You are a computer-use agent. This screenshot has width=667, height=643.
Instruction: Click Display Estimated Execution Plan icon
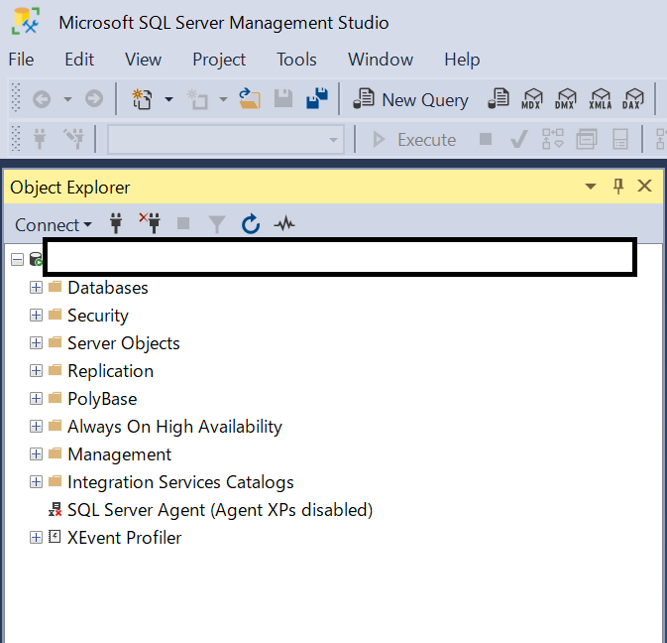[553, 139]
